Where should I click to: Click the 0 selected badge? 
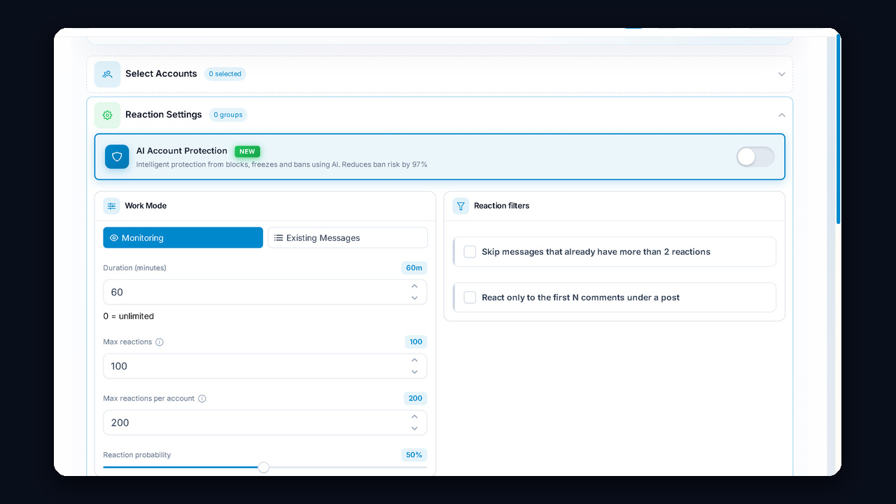[225, 74]
